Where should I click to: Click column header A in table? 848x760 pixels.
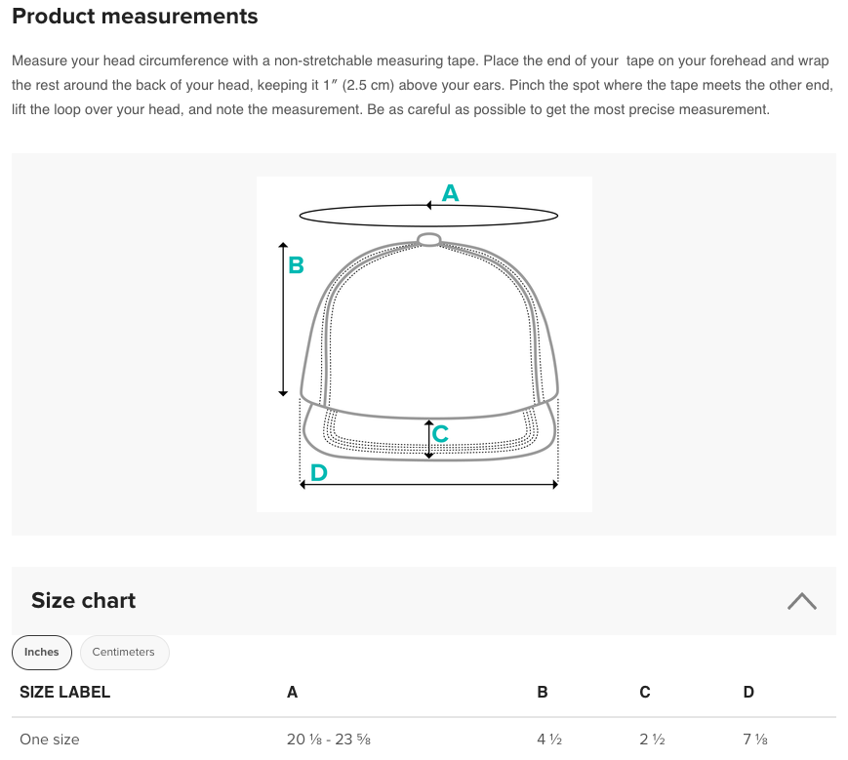(x=292, y=692)
